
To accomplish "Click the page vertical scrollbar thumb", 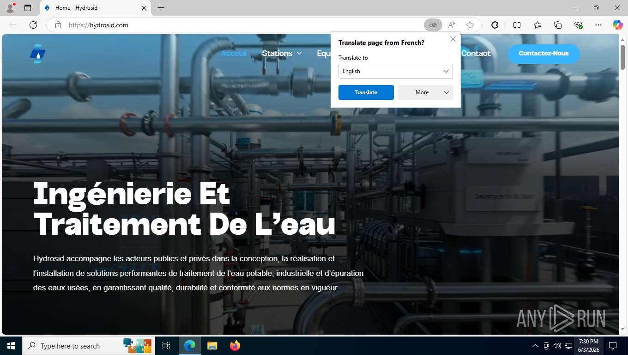I will (622, 57).
